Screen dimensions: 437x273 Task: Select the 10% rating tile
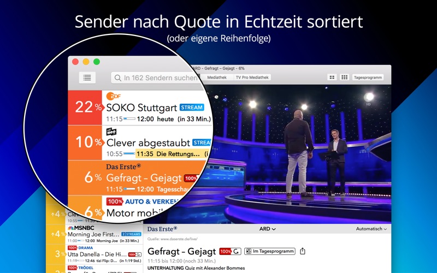(x=85, y=143)
